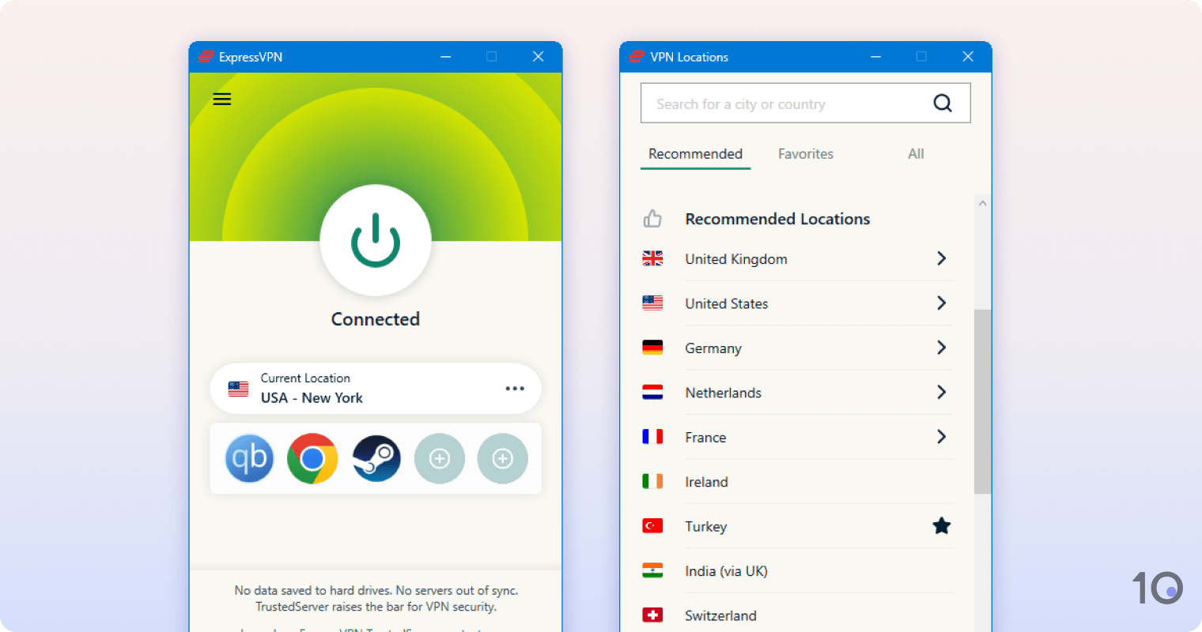Favorite Ireland in the locations list
The height and width of the screenshot is (632, 1202).
point(941,482)
